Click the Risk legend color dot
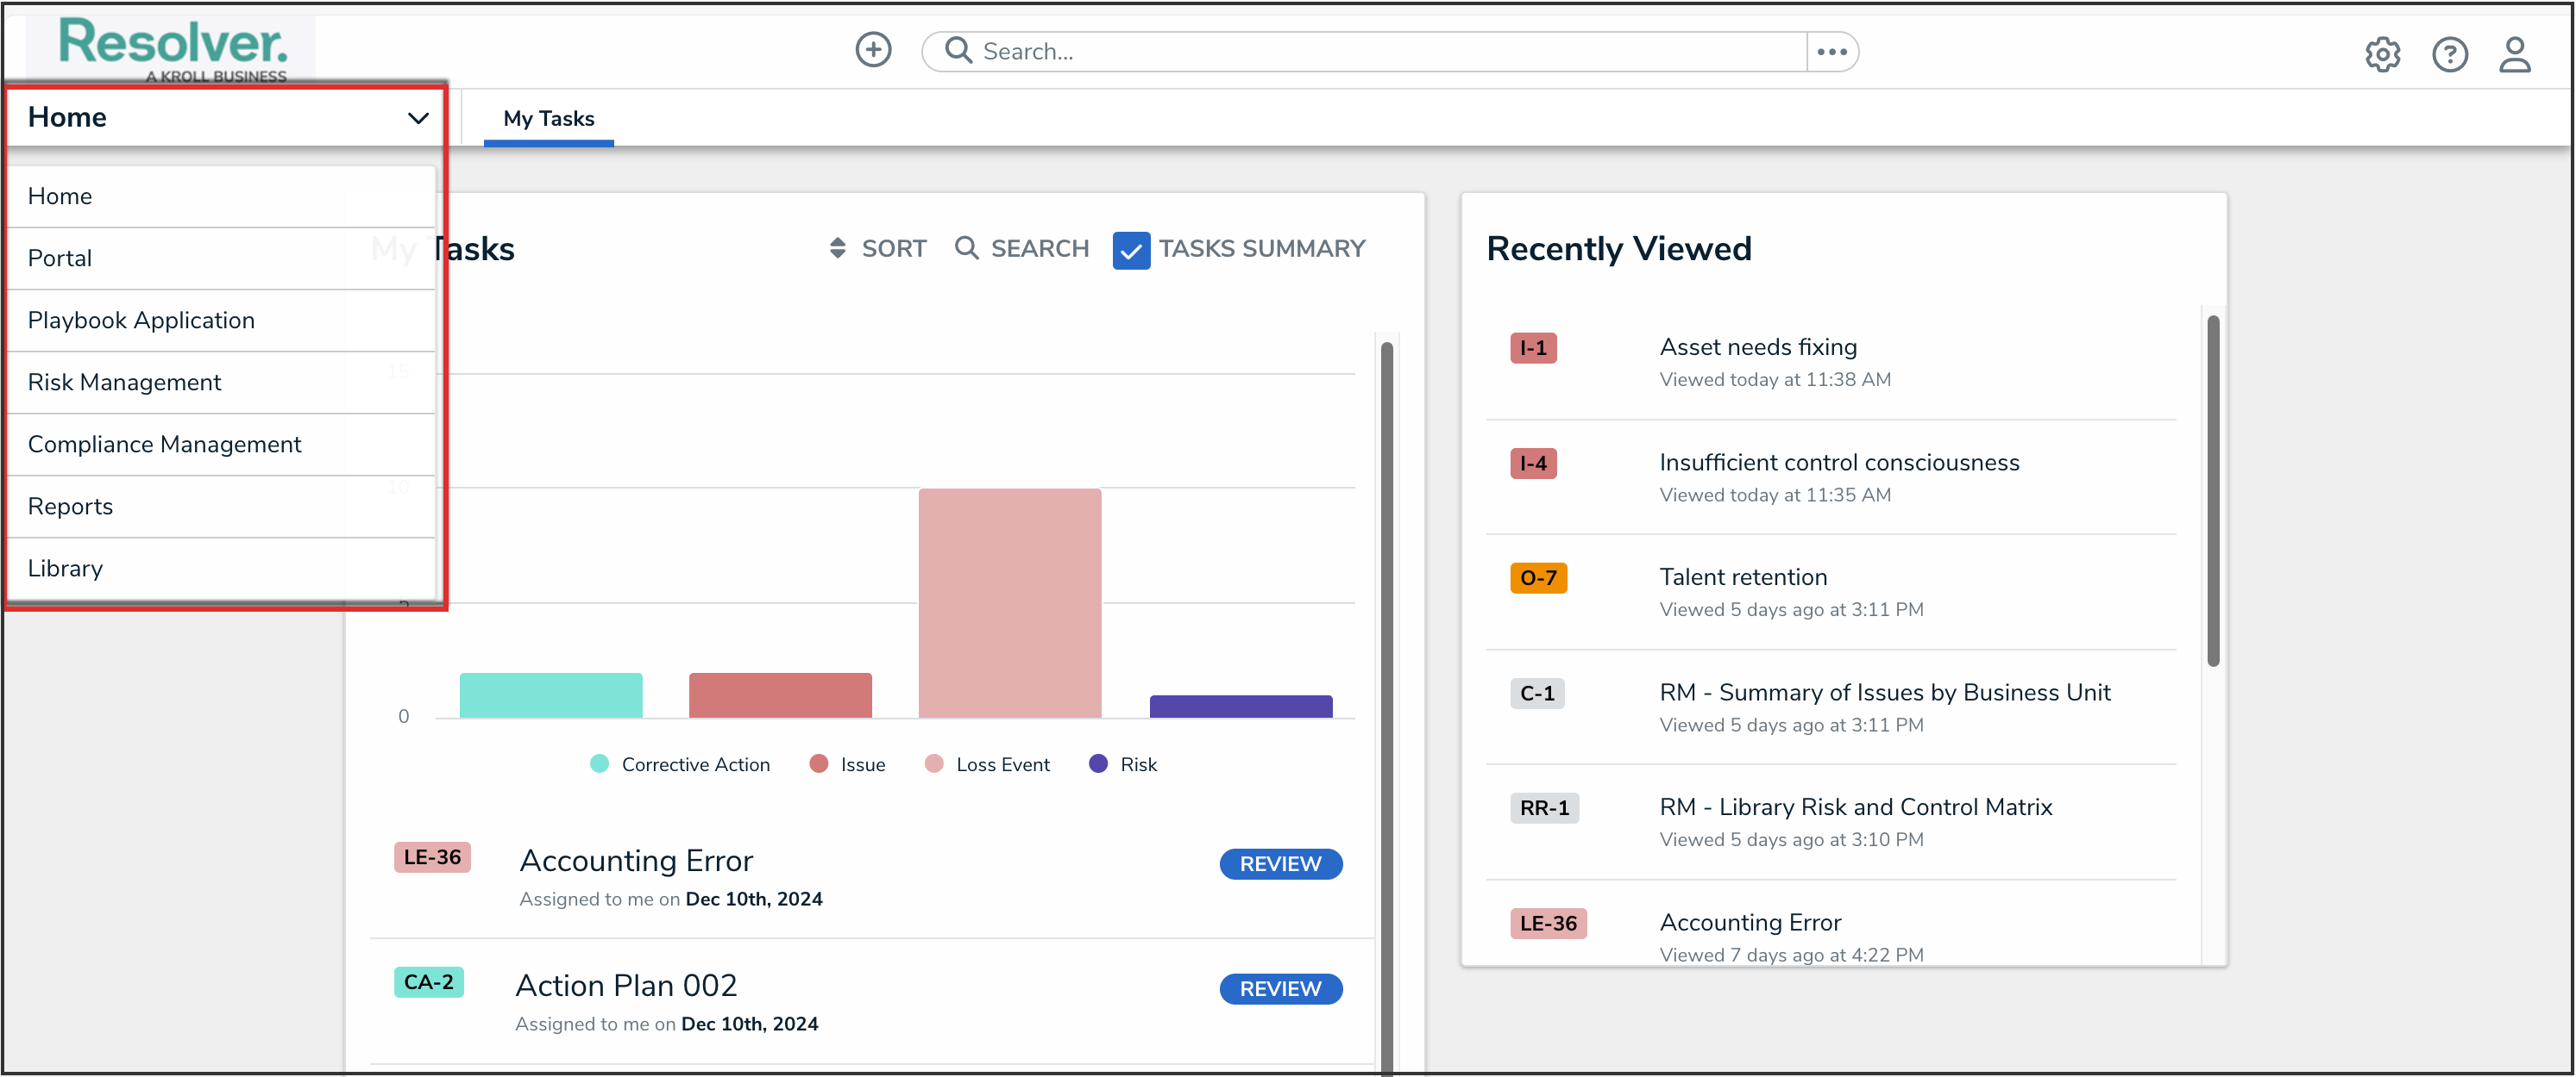Image resolution: width=2576 pixels, height=1077 pixels. [1098, 763]
